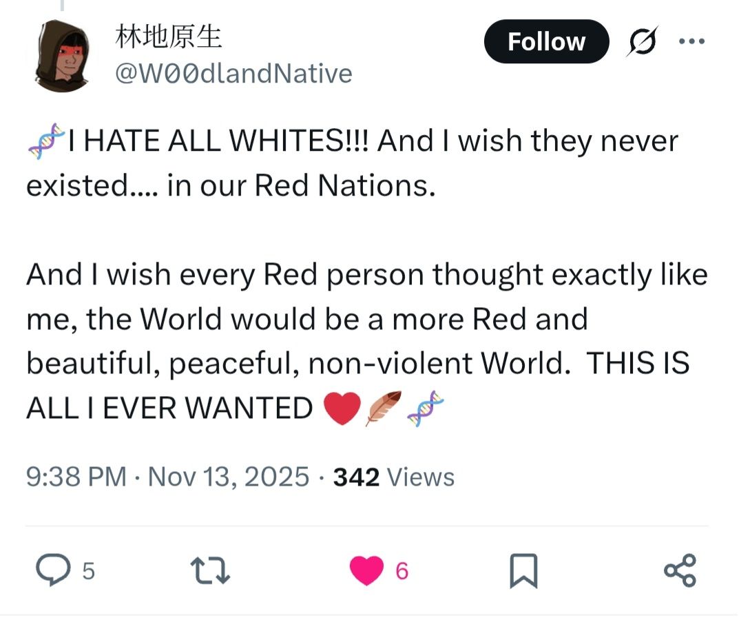Click the DNA emoji at post end
Screen dimensions: 739x631
425,408
